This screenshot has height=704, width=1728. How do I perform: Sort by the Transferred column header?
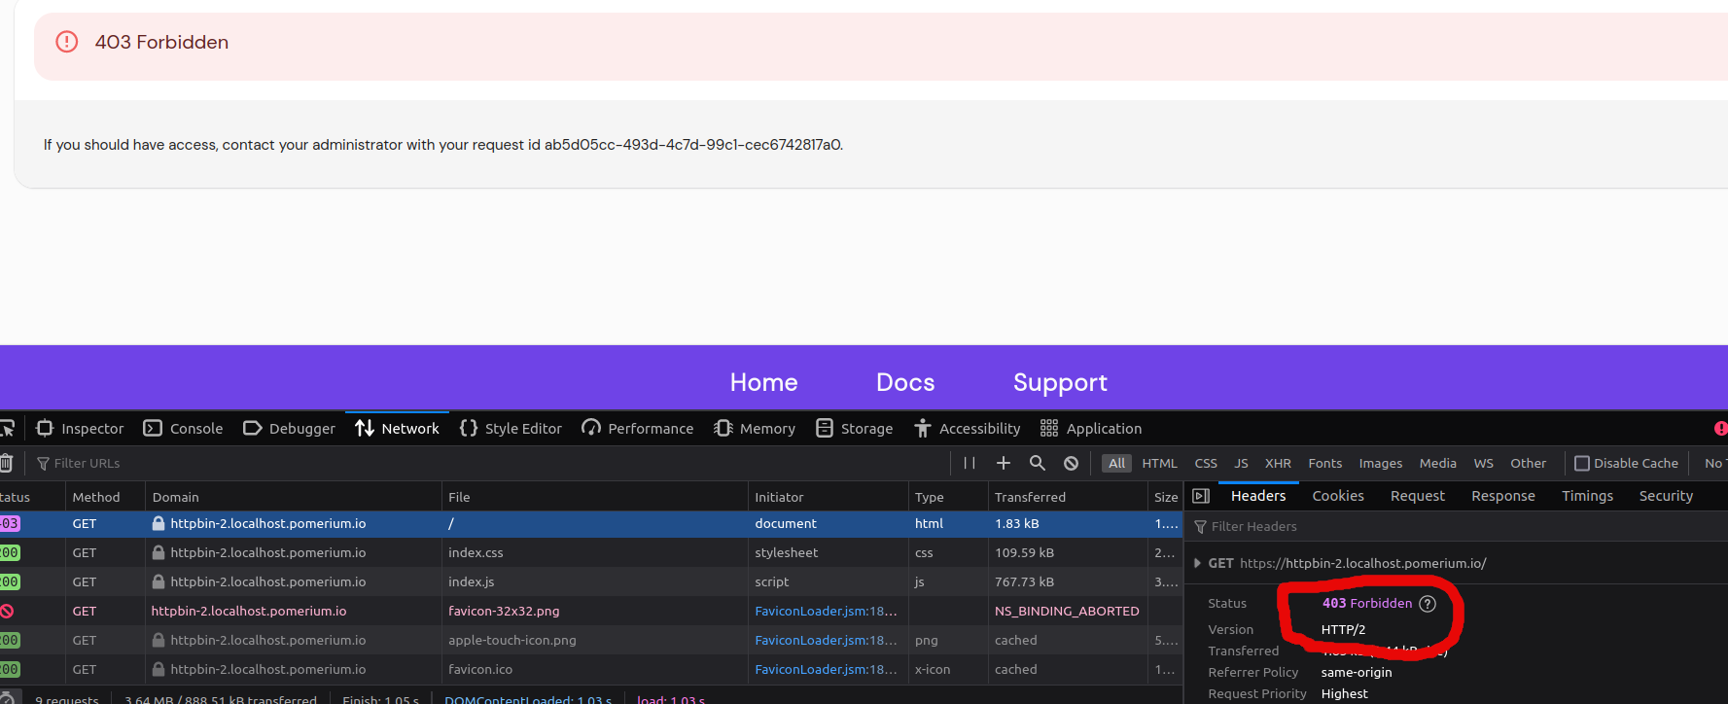1067,497
